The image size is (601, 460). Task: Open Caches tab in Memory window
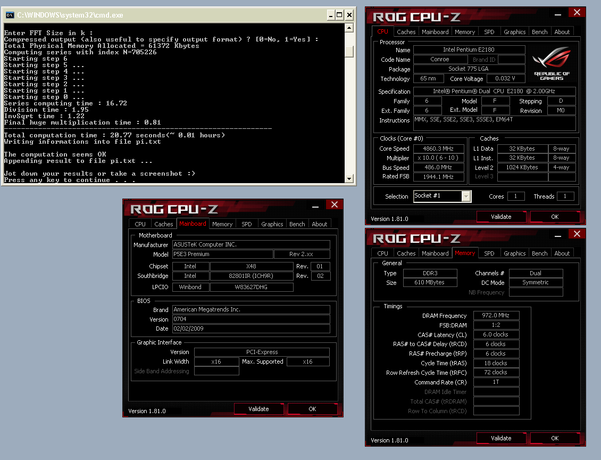point(406,253)
